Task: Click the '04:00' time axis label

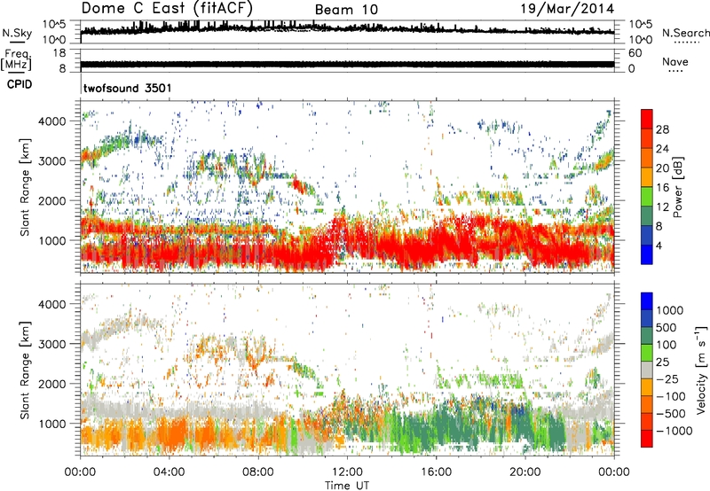Action: 170,472
